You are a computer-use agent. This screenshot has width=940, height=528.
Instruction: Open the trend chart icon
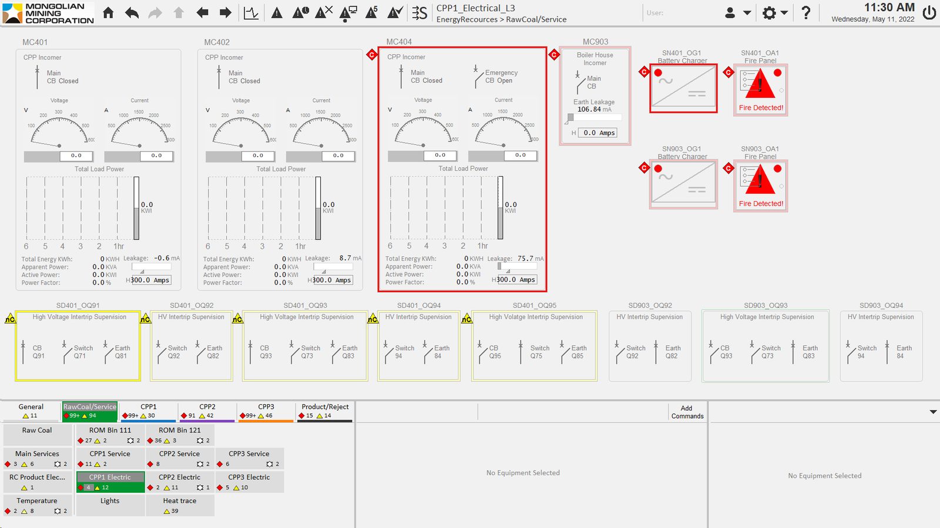click(x=251, y=12)
